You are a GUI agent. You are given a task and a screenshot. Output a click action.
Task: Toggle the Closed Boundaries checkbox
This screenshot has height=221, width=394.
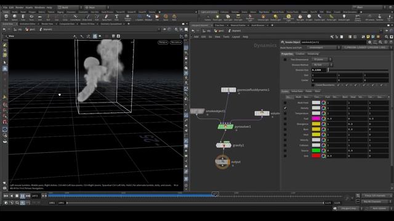(313, 85)
